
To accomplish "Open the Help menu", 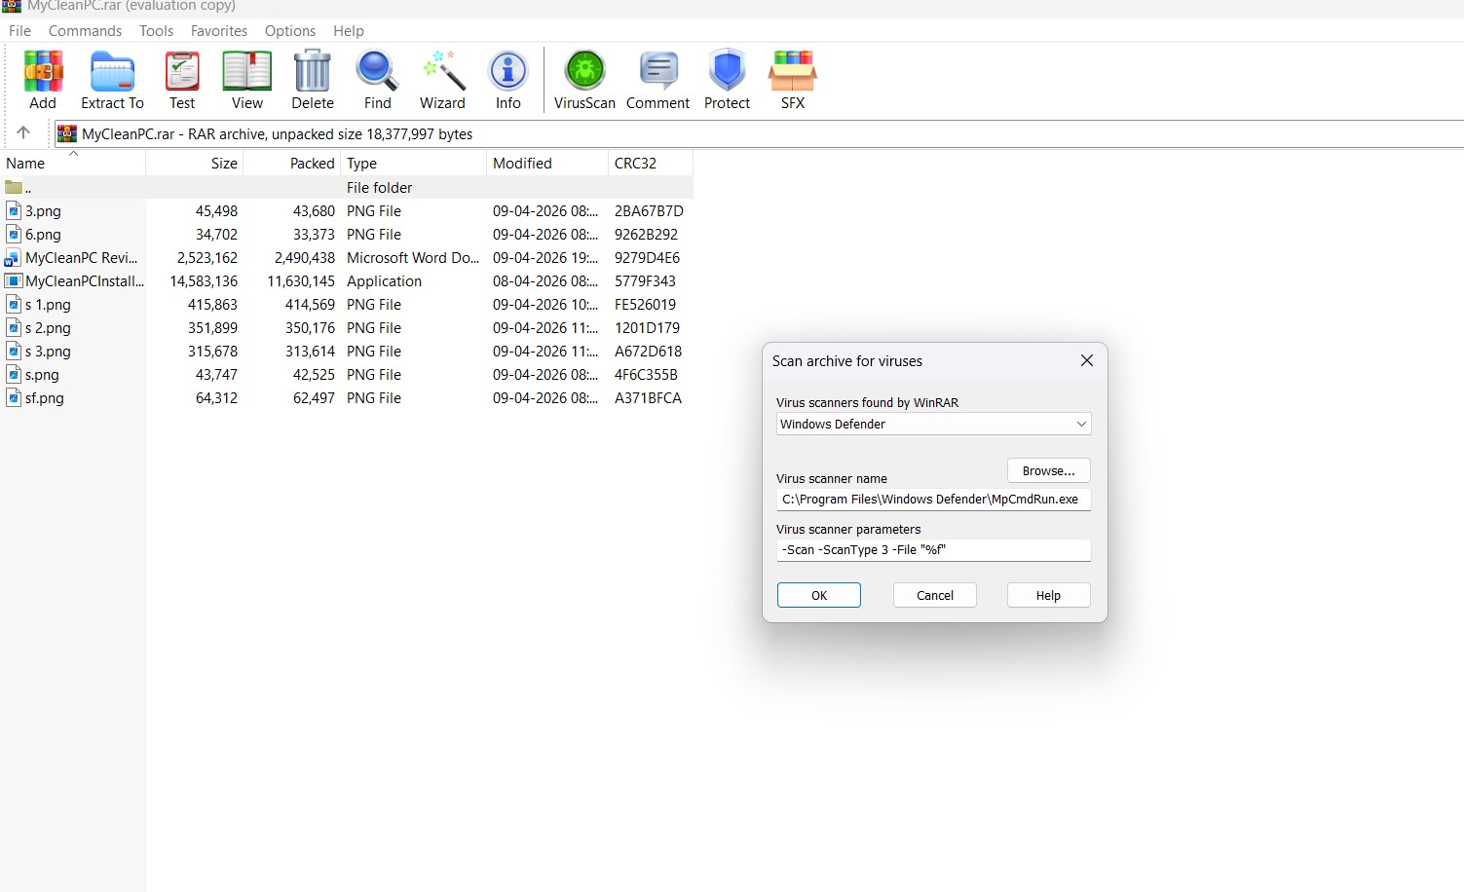I will click(x=348, y=30).
